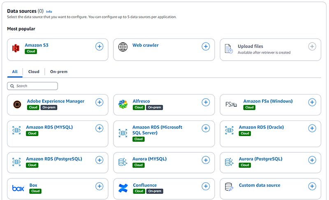329x200 pixels.
Task: Click the blue Box logo
Action: coord(18,188)
